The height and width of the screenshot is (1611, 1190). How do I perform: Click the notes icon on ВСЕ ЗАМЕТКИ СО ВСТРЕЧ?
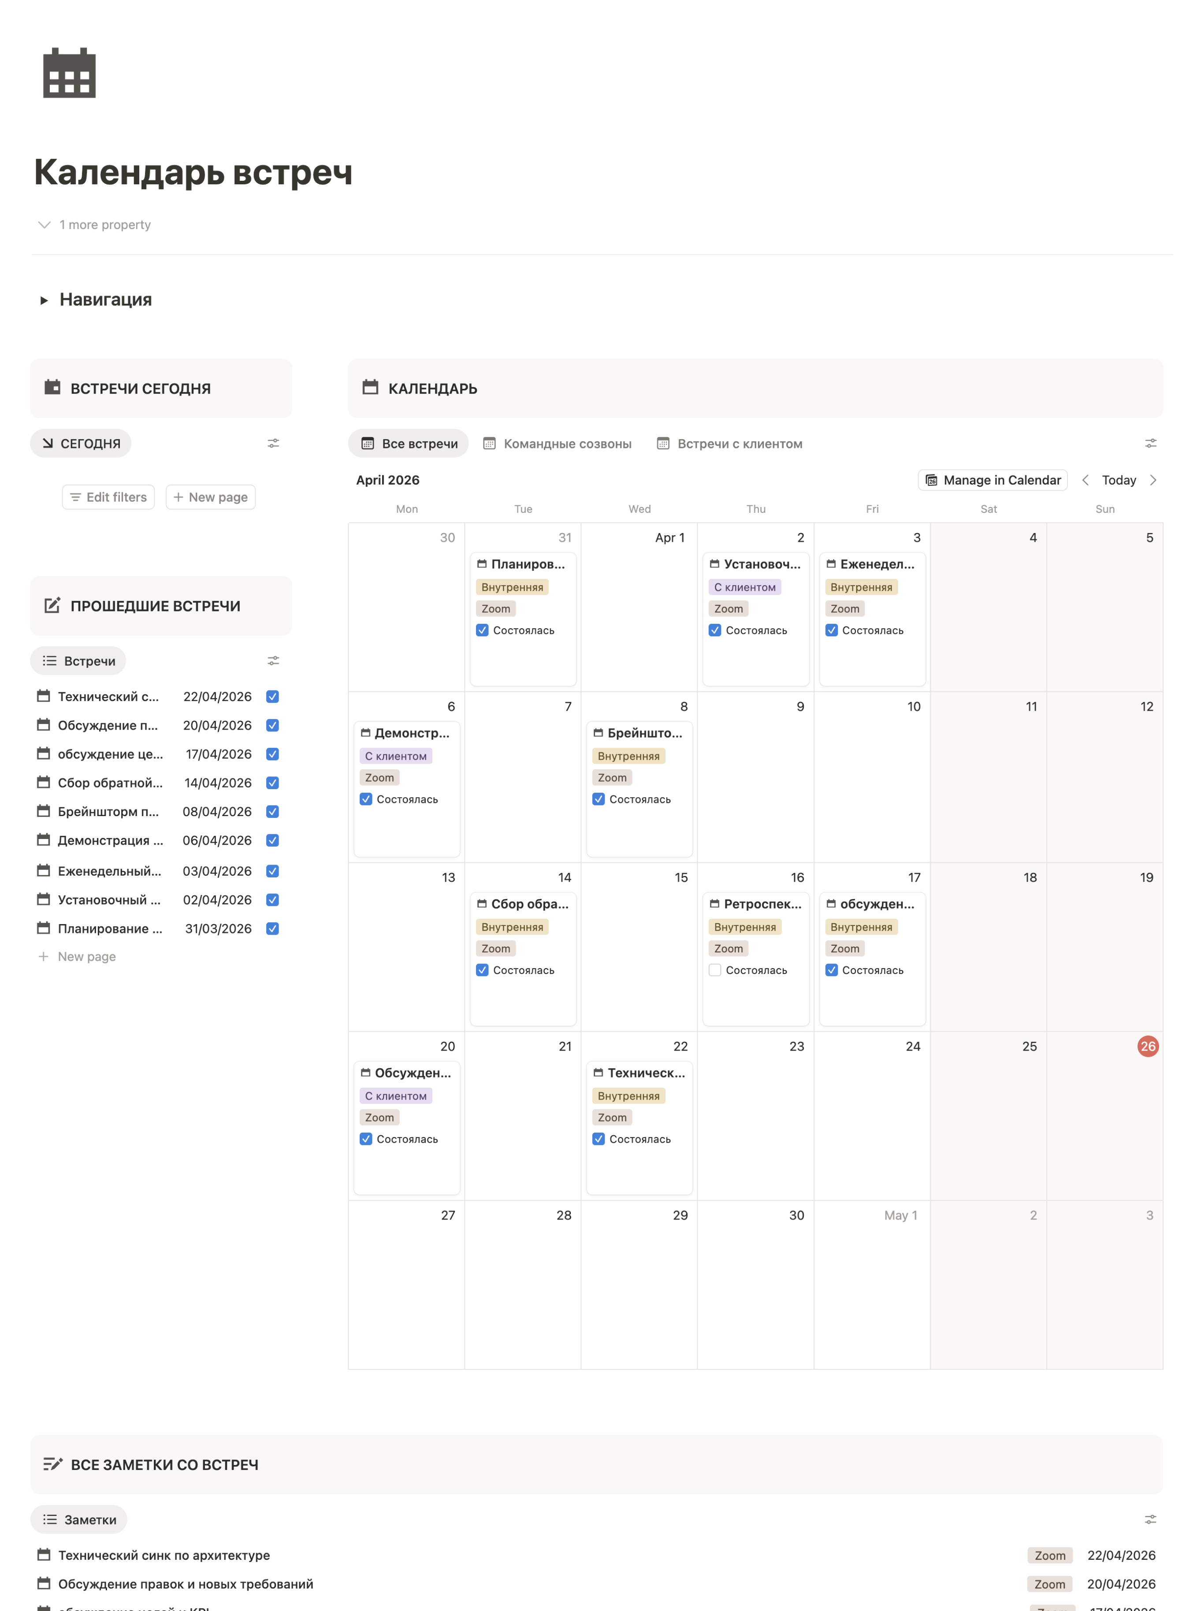[53, 1464]
